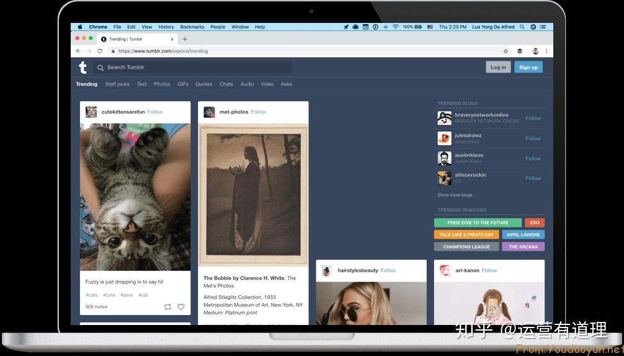The width and height of the screenshot is (624, 356).
Task: Open AVRIL LAVIGNE trending search
Action: pos(524,234)
